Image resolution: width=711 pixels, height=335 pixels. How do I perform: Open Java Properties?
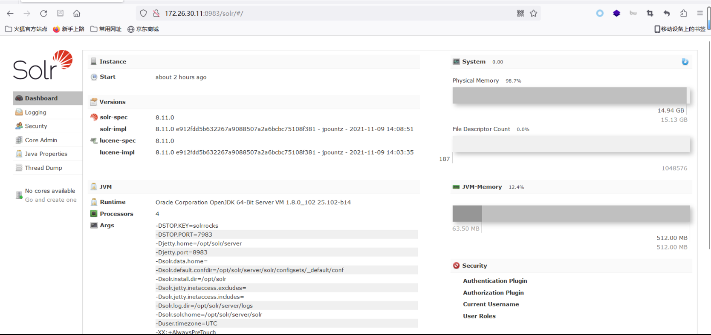48,154
